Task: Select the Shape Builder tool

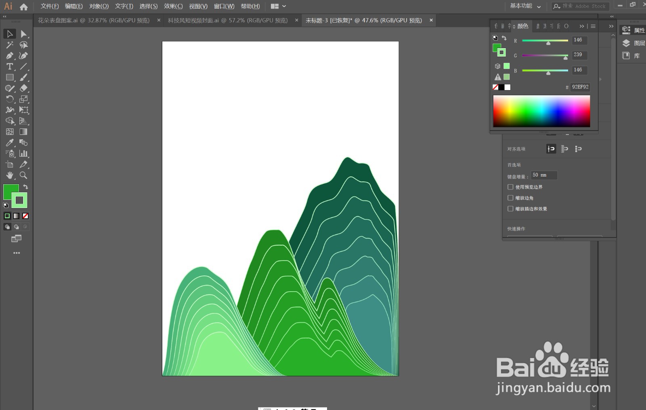Action: coord(10,121)
